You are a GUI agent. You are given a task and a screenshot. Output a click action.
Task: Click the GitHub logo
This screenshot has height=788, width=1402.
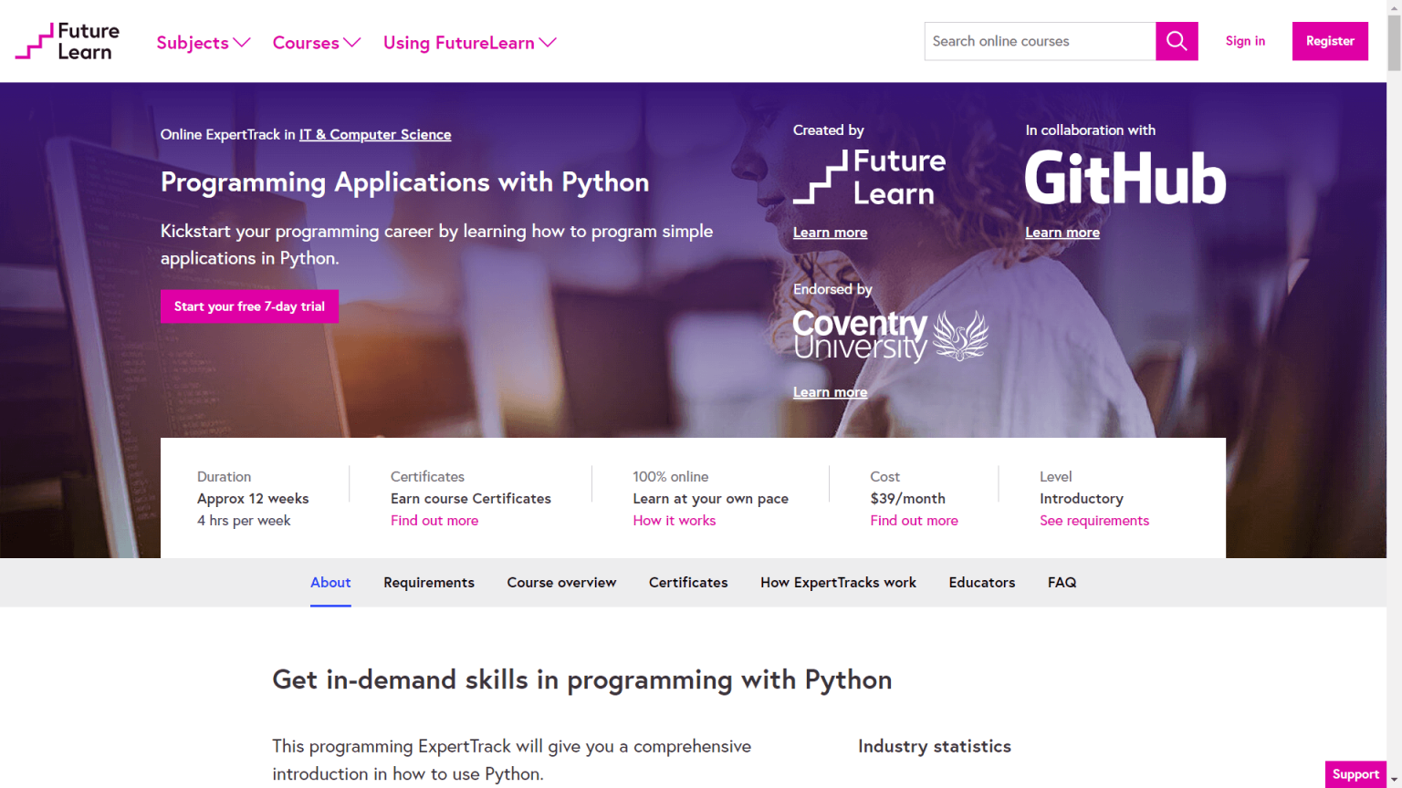1125,179
